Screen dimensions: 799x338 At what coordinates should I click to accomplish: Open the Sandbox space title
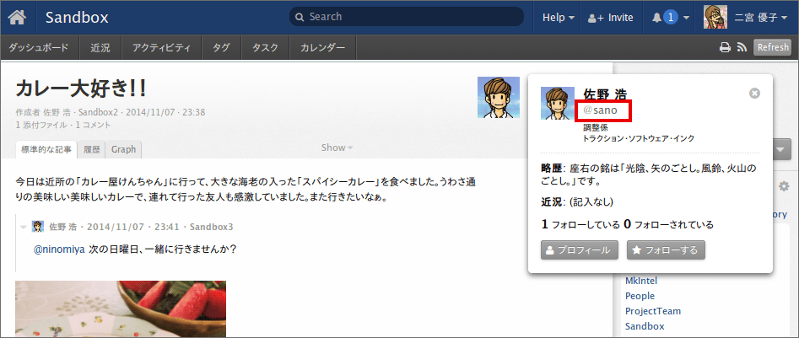pos(77,18)
